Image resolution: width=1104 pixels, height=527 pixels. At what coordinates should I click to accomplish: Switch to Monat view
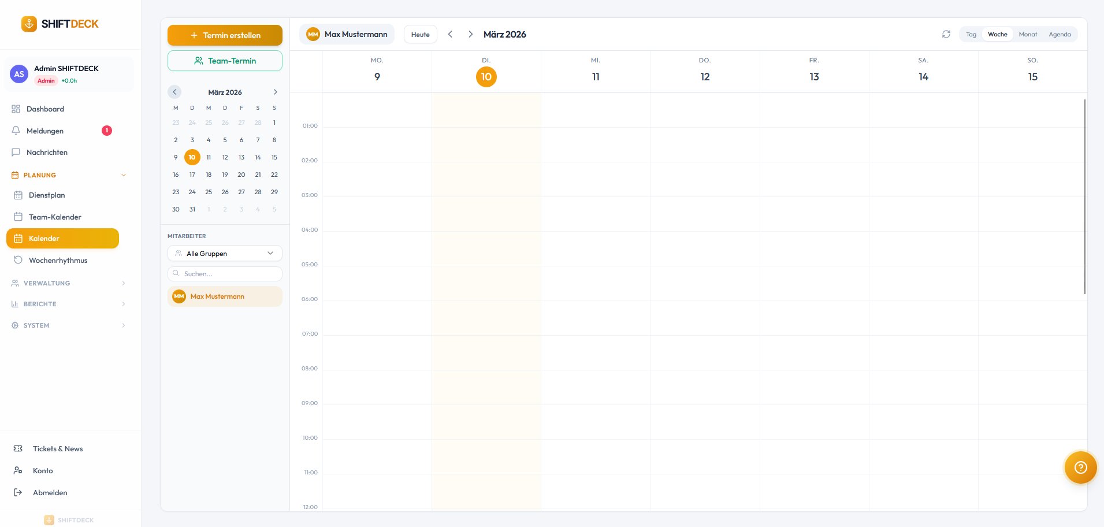pyautogui.click(x=1028, y=35)
